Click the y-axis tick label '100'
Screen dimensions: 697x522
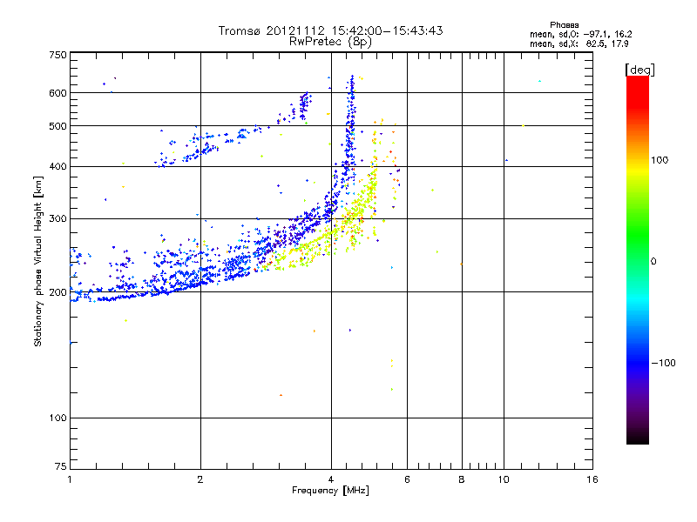click(58, 418)
